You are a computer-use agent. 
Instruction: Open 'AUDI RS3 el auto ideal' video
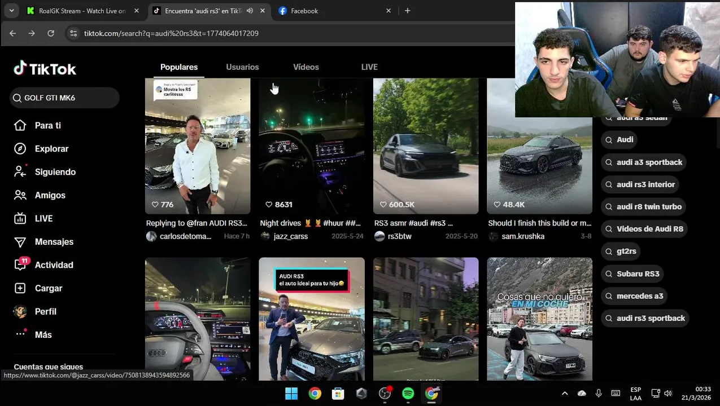312,319
